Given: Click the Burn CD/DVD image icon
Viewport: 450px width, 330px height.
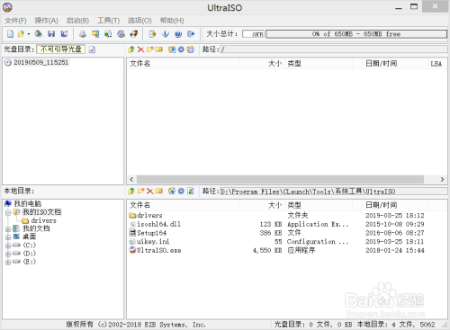Looking at the screenshot, I should (x=134, y=34).
